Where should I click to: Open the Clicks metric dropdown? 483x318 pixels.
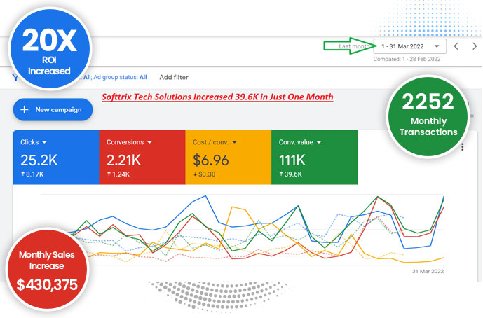click(x=34, y=142)
